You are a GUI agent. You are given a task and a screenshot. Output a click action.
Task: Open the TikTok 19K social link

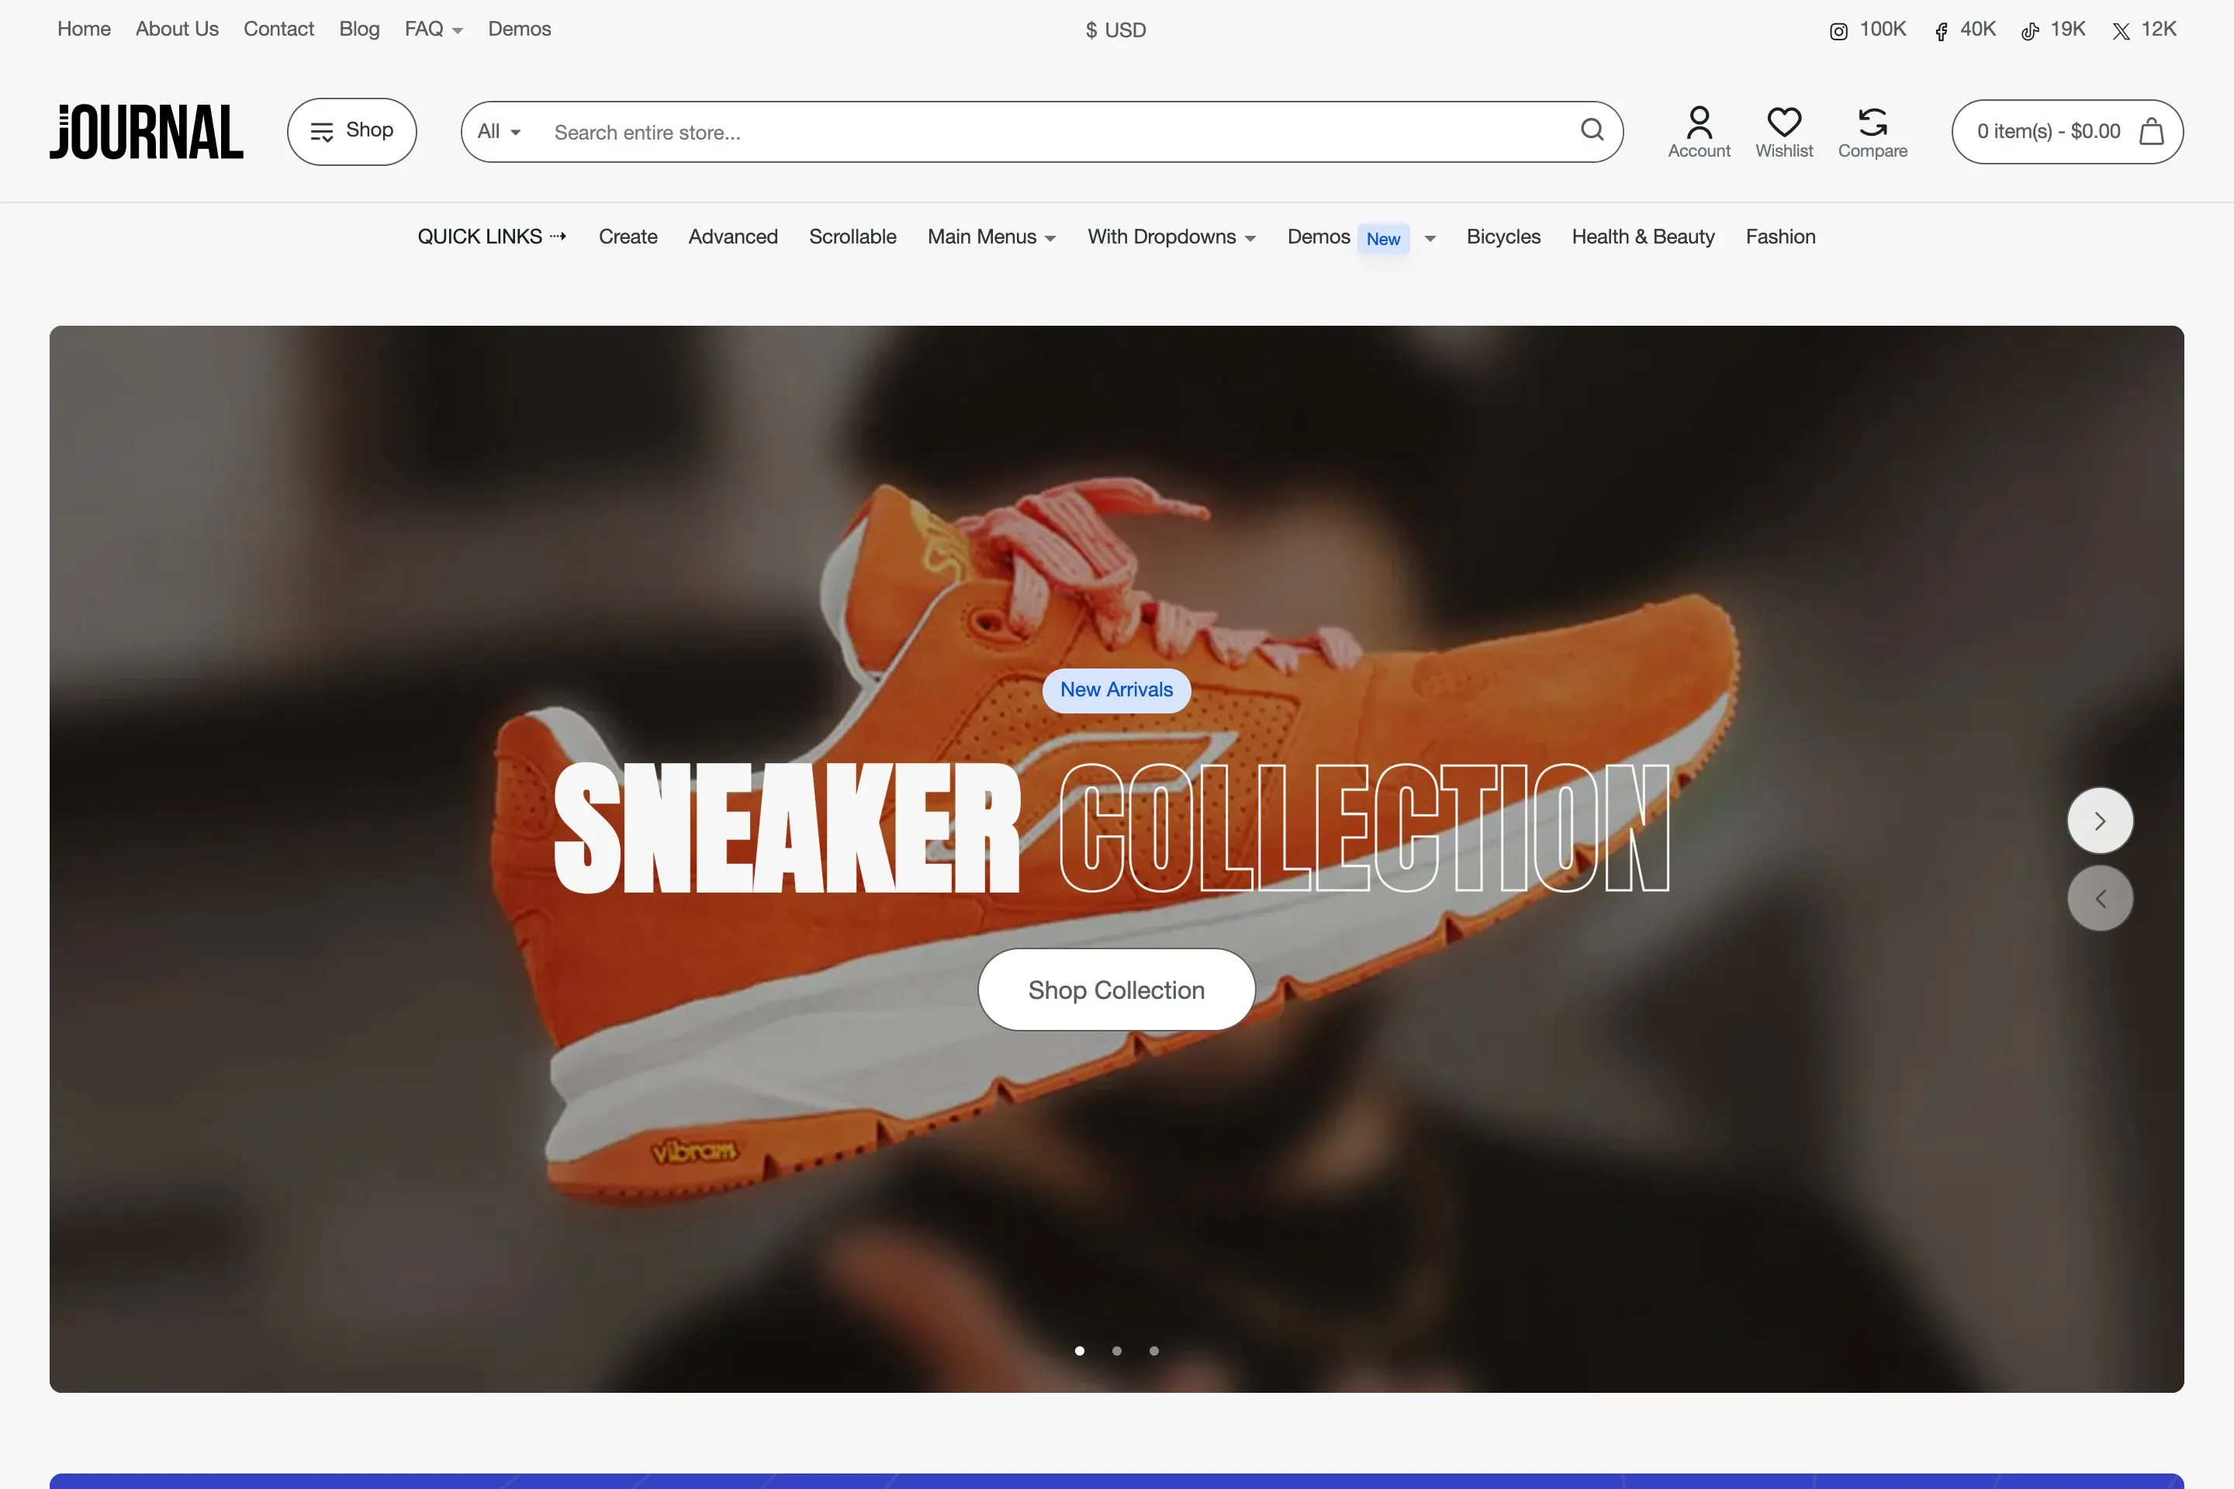[2052, 29]
